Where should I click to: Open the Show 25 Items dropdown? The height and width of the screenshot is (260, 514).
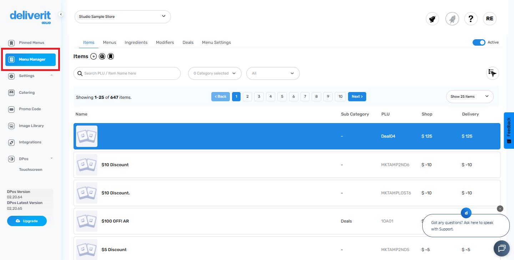(469, 96)
